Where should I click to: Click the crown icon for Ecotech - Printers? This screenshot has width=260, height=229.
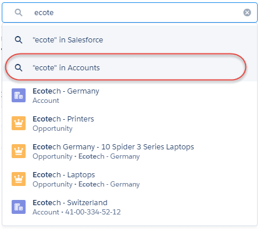pyautogui.click(x=19, y=123)
